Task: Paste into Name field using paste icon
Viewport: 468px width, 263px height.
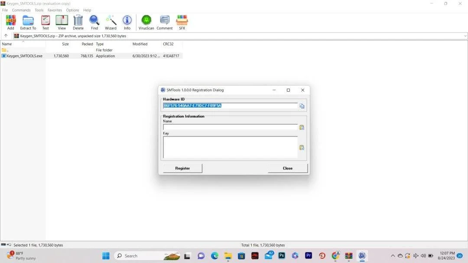Action: (302, 127)
